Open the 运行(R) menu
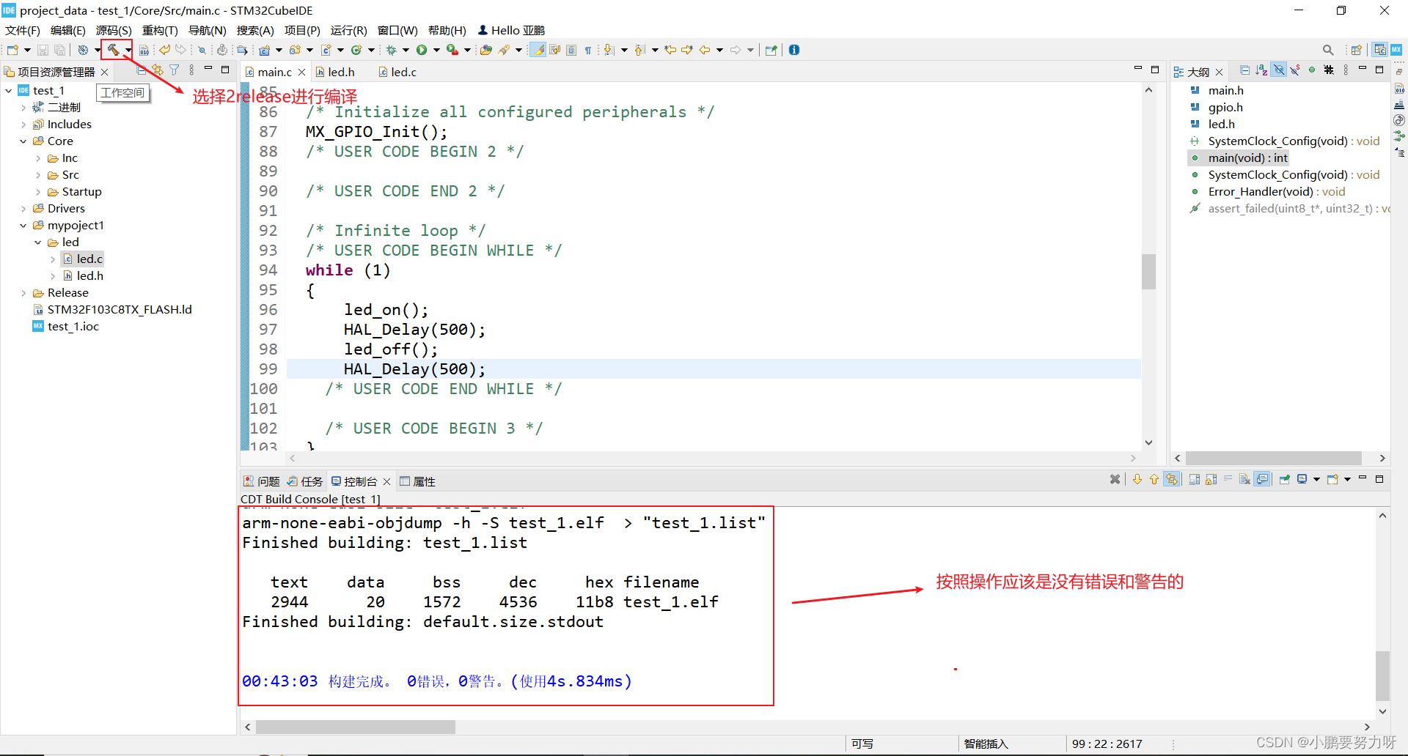This screenshot has width=1408, height=756. coord(348,30)
